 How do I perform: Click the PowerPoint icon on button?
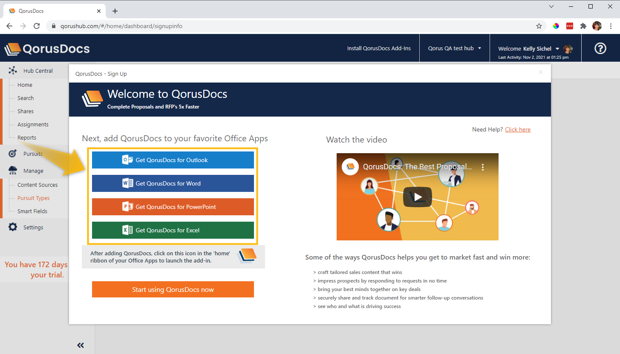click(x=127, y=207)
